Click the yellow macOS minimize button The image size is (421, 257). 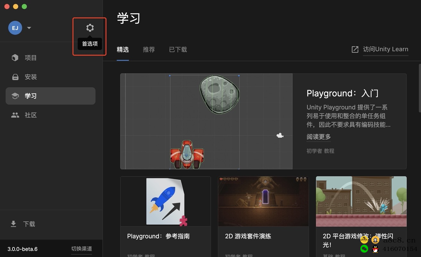point(15,6)
